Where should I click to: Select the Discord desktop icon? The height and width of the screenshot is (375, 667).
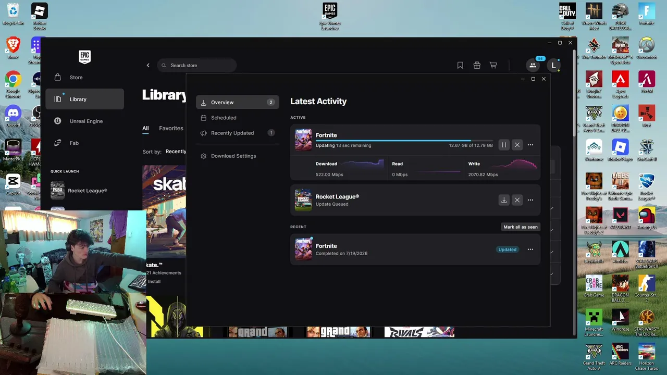[x=13, y=117]
